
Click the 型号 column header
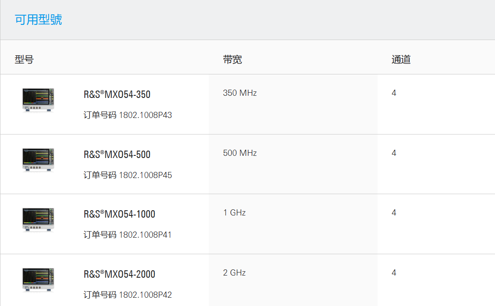coord(24,60)
